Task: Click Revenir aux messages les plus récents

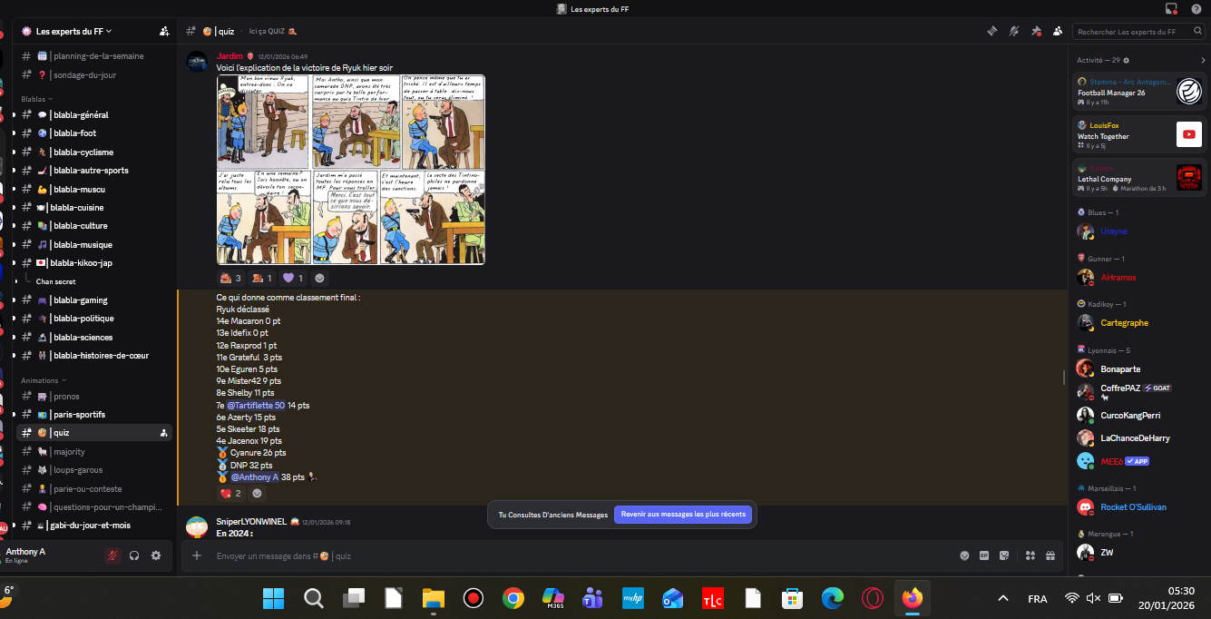Action: coord(683,515)
